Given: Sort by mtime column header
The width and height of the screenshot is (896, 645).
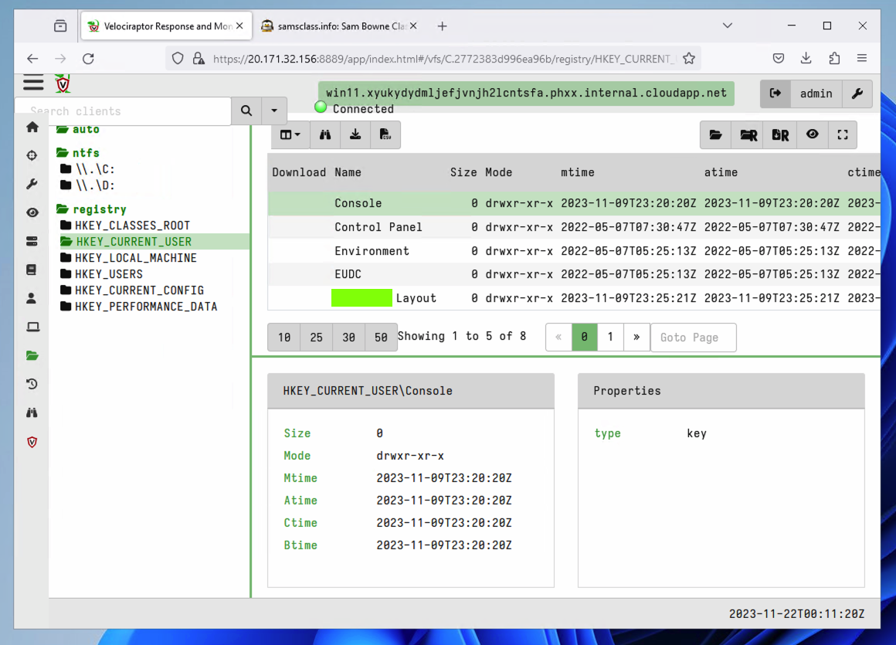Looking at the screenshot, I should (577, 172).
